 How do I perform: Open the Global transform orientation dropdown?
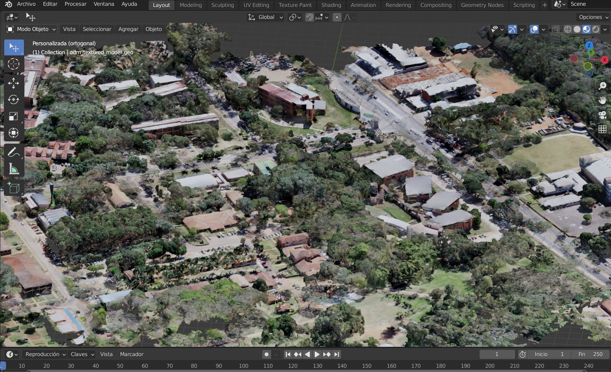(x=266, y=17)
